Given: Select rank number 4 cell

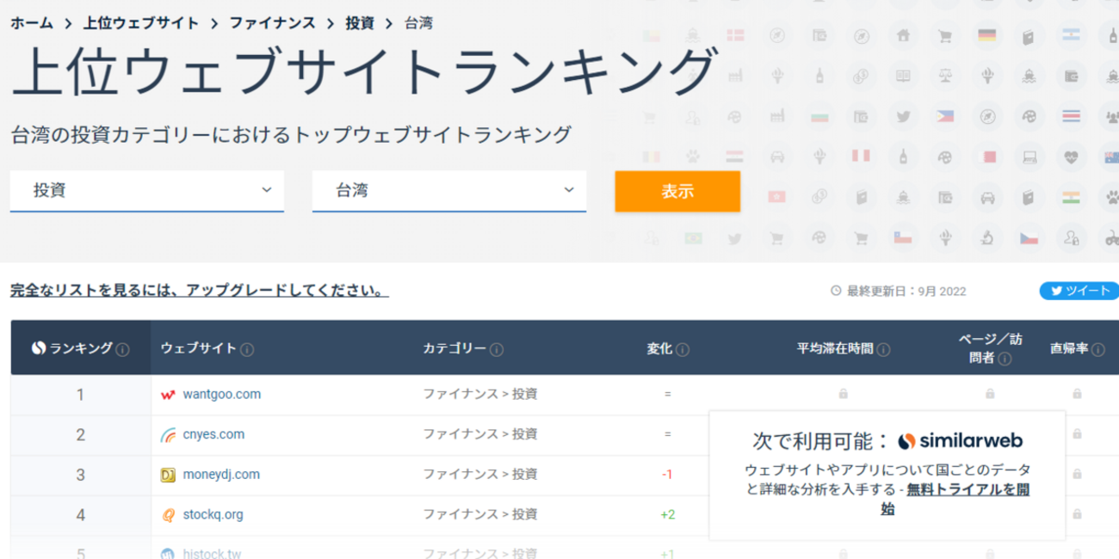Looking at the screenshot, I should coord(81,515).
